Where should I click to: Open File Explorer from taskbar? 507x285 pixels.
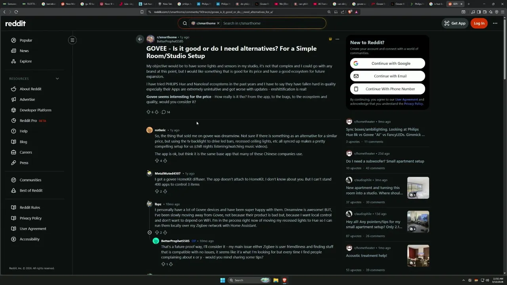(276, 280)
